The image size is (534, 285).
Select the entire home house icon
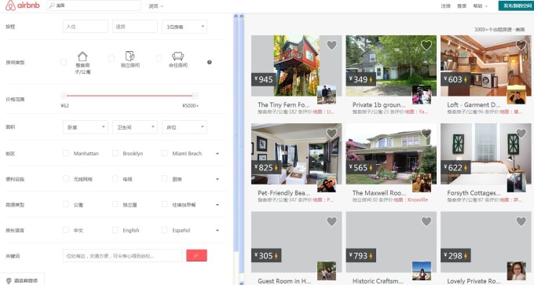coord(82,57)
